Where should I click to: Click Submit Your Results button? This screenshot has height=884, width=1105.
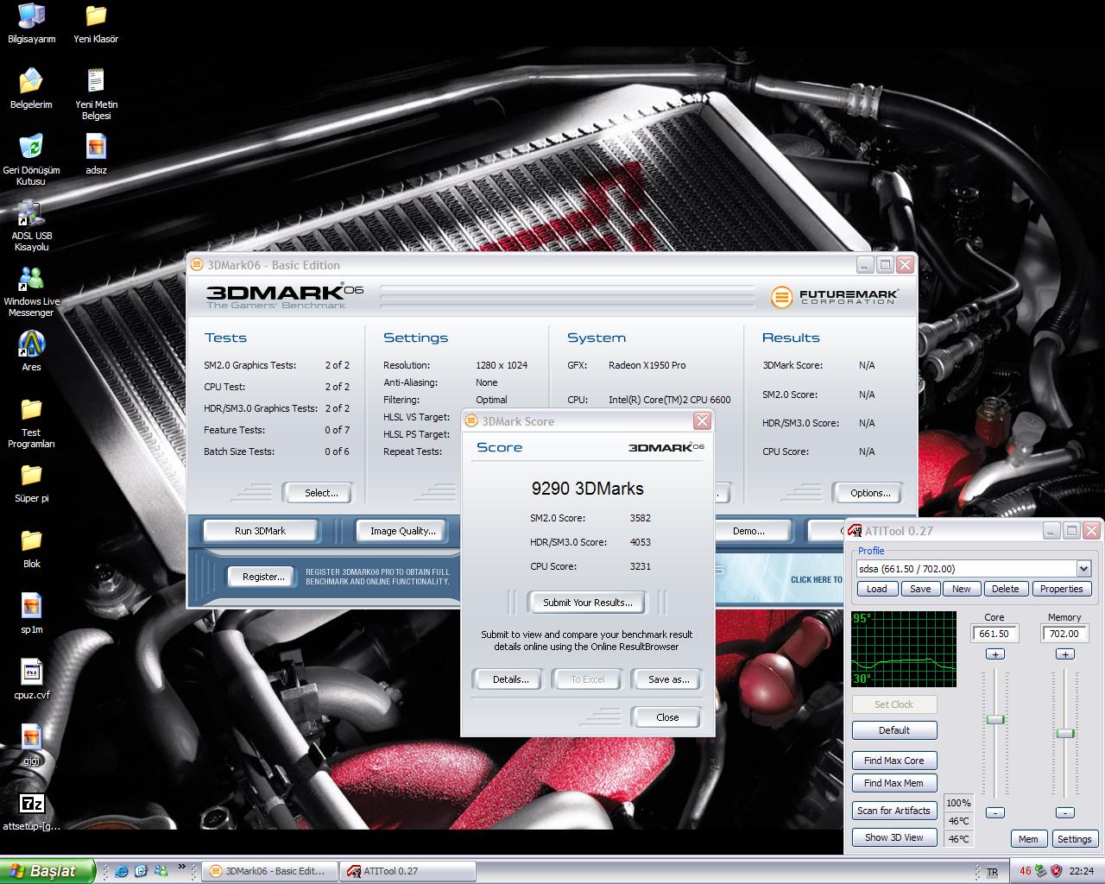click(x=587, y=603)
